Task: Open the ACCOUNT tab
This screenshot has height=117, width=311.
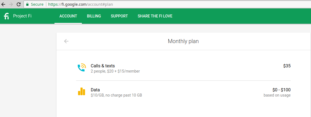Action: click(x=68, y=16)
